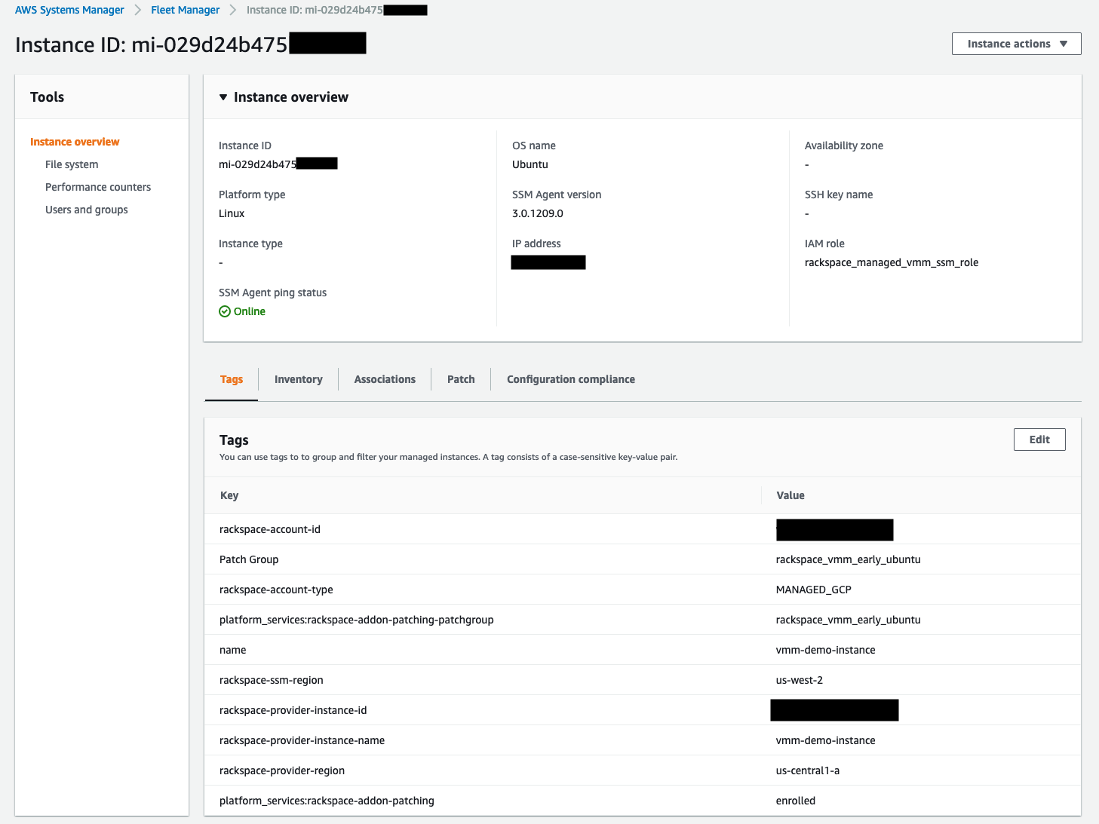Select the Instance overview sidebar entry
1099x824 pixels.
(x=75, y=142)
